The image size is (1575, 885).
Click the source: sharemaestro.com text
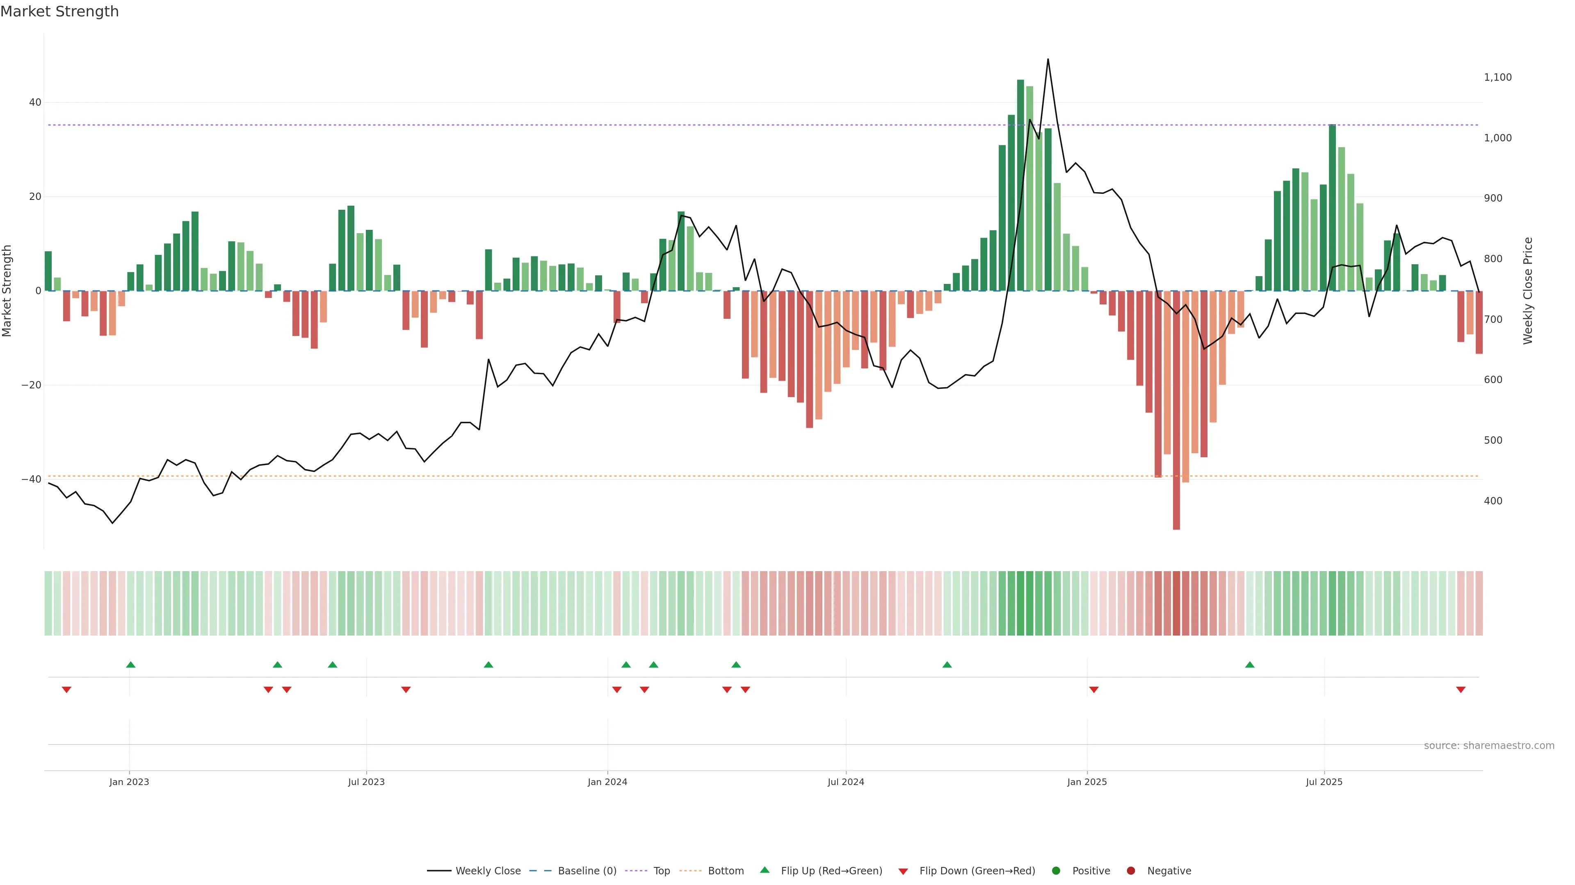click(x=1489, y=746)
